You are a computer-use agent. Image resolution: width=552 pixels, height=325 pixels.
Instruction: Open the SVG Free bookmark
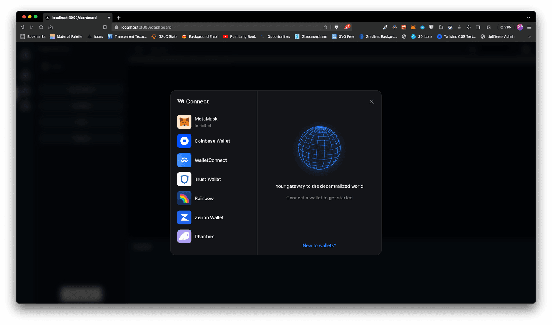pyautogui.click(x=343, y=36)
